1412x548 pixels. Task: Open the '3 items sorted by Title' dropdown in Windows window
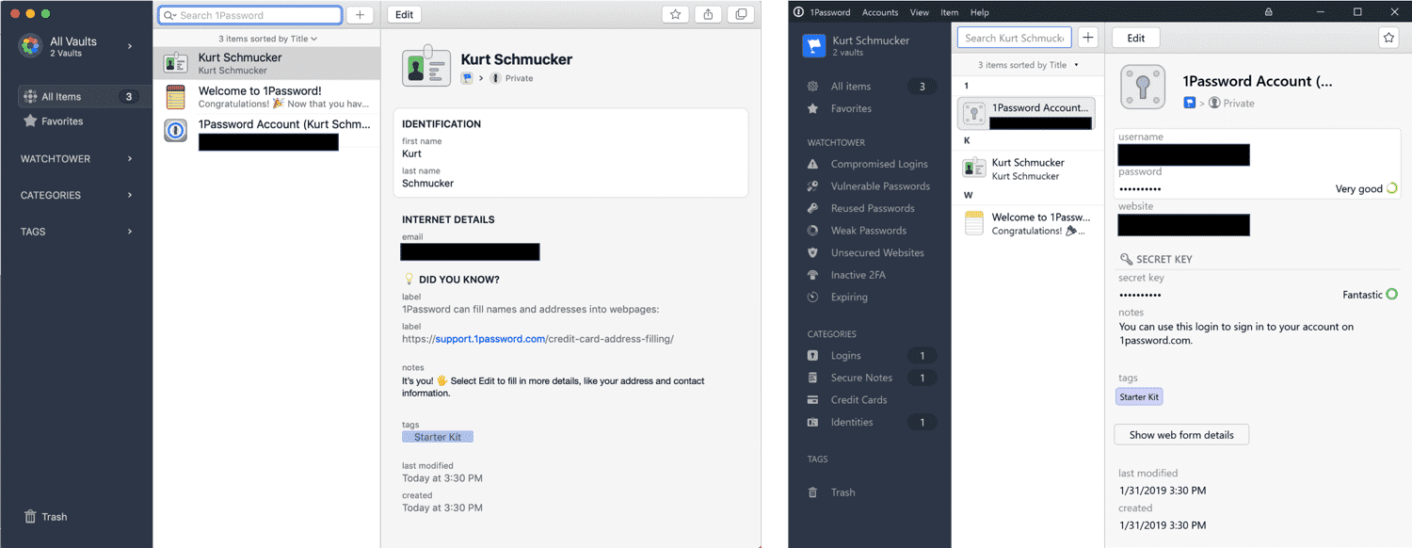(1028, 65)
